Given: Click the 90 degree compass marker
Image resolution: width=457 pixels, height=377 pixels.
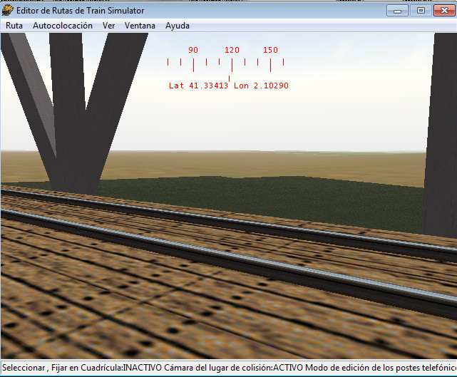Looking at the screenshot, I should pyautogui.click(x=193, y=51).
